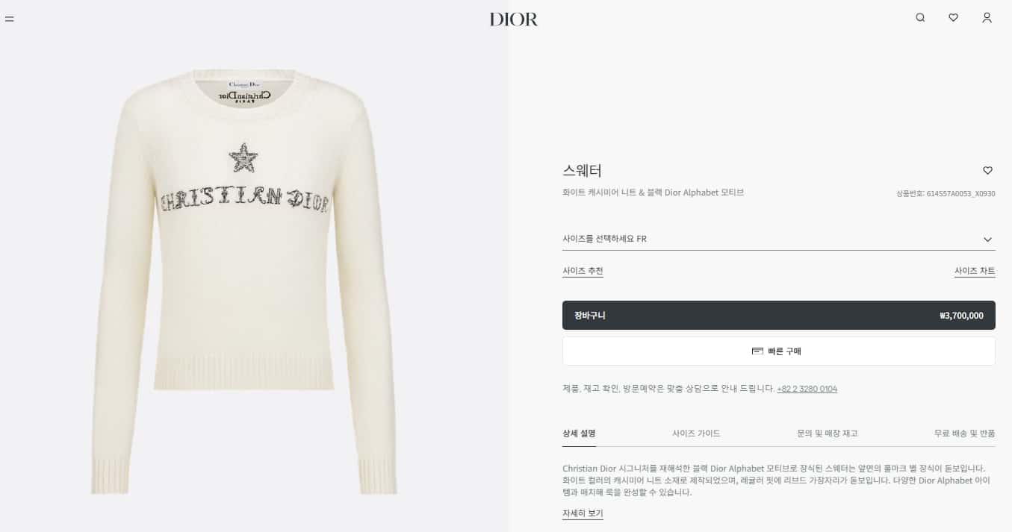The image size is (1012, 532).
Task: Open the 사이즈 추천 link
Action: 583,271
